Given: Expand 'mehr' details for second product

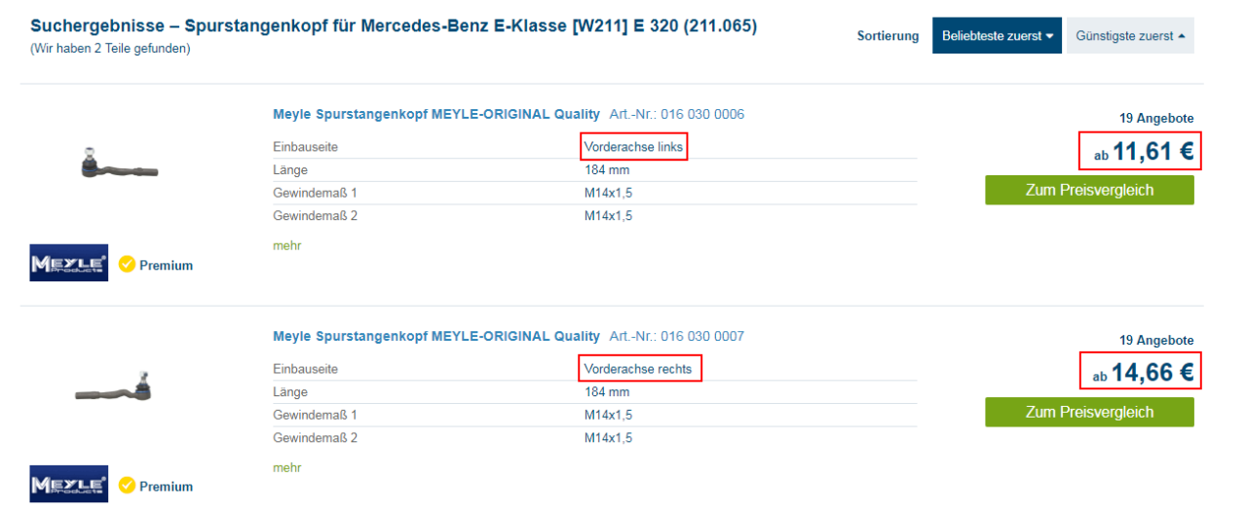Looking at the screenshot, I should point(287,467).
